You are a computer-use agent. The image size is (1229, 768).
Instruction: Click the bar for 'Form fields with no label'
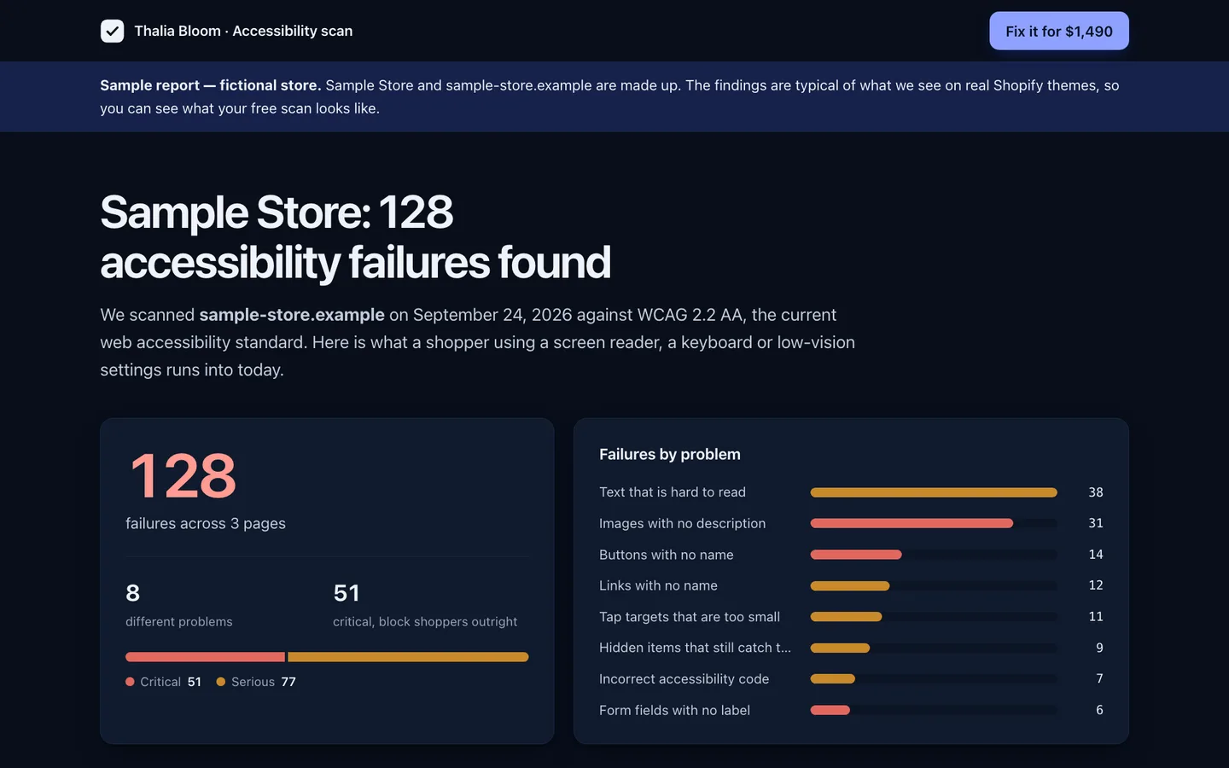[x=830, y=710]
